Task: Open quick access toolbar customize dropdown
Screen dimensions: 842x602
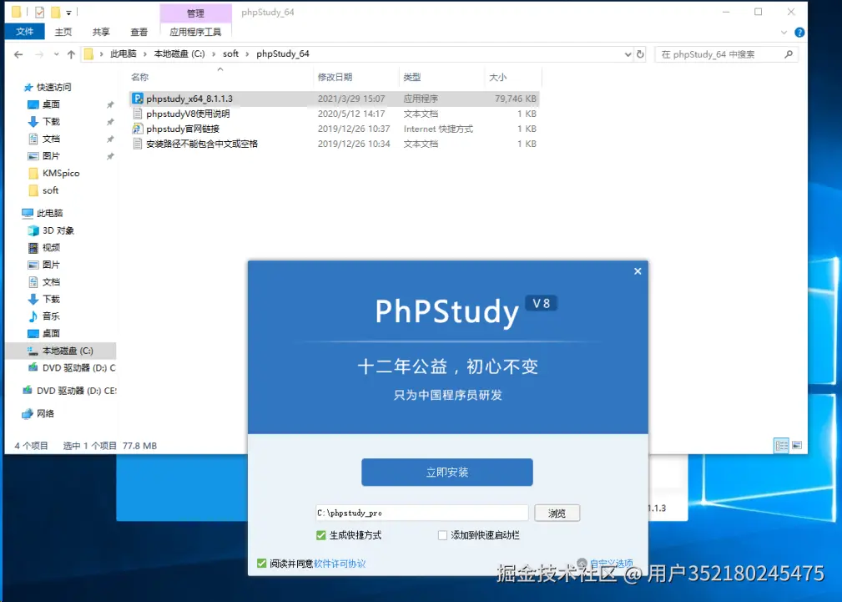Action: pos(68,13)
